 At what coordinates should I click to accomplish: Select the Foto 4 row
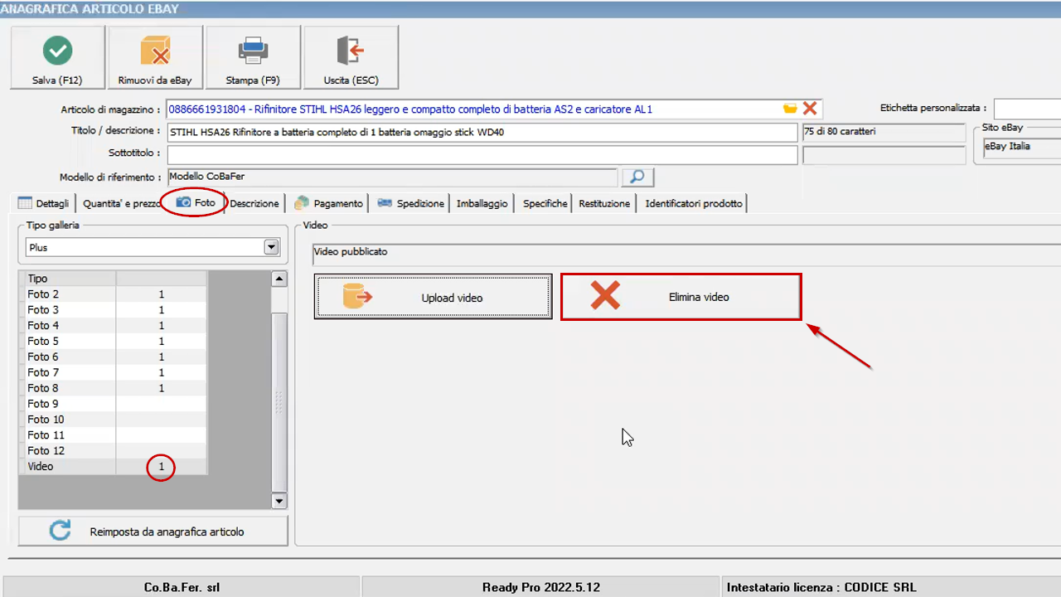(x=113, y=326)
